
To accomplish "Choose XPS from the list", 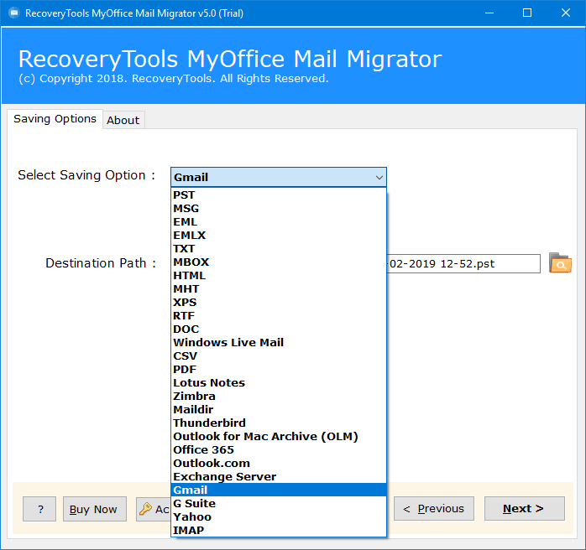I will 279,303.
